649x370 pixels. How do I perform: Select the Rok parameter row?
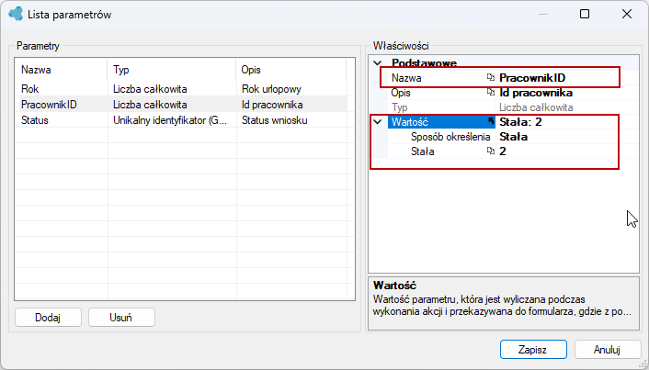(181, 88)
